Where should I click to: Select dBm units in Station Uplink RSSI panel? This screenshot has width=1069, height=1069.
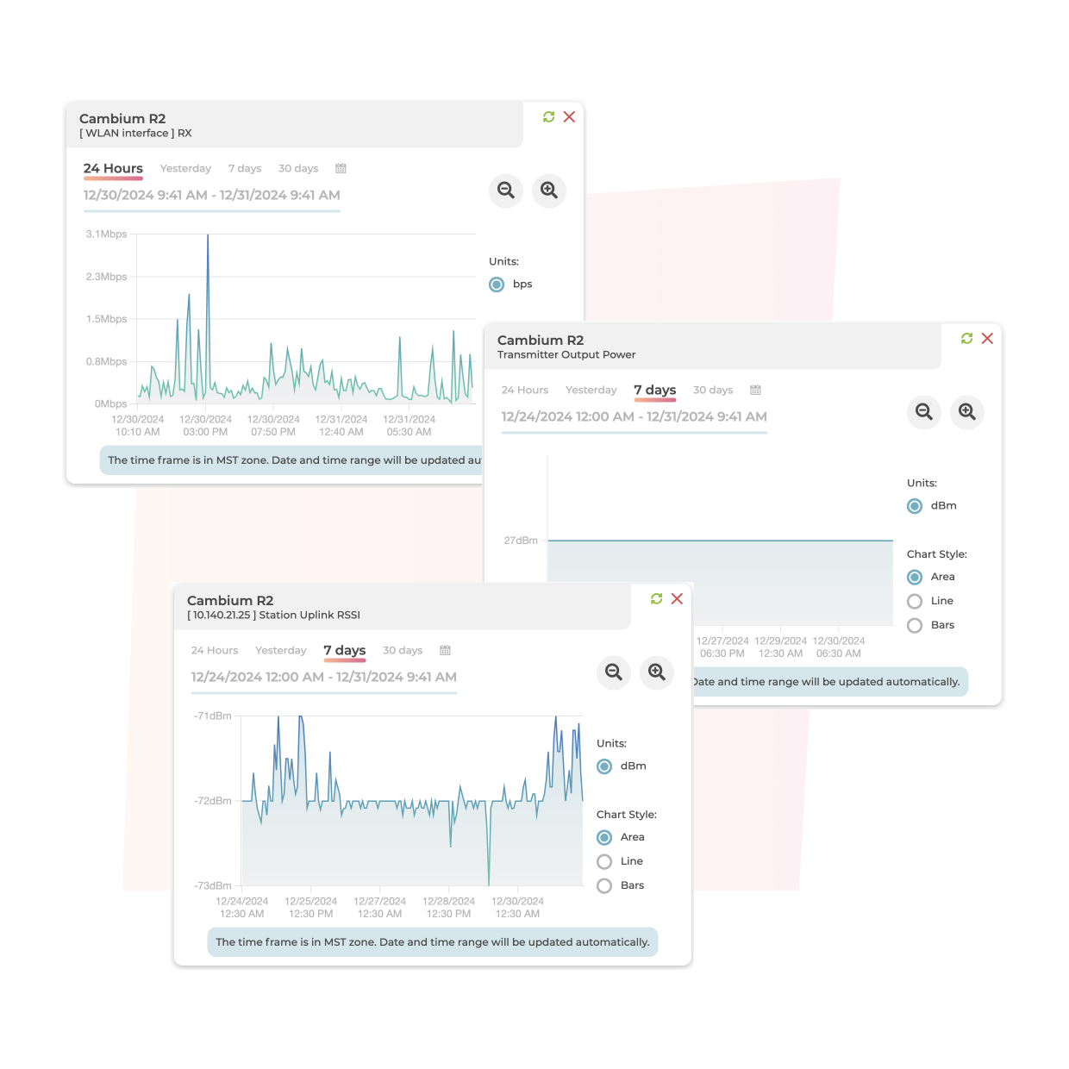pyautogui.click(x=604, y=766)
